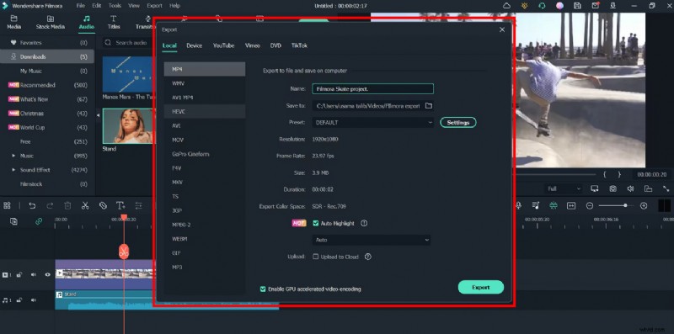The width and height of the screenshot is (674, 334).
Task: Click the redo arrow in timeline toolbar
Action: click(50, 205)
